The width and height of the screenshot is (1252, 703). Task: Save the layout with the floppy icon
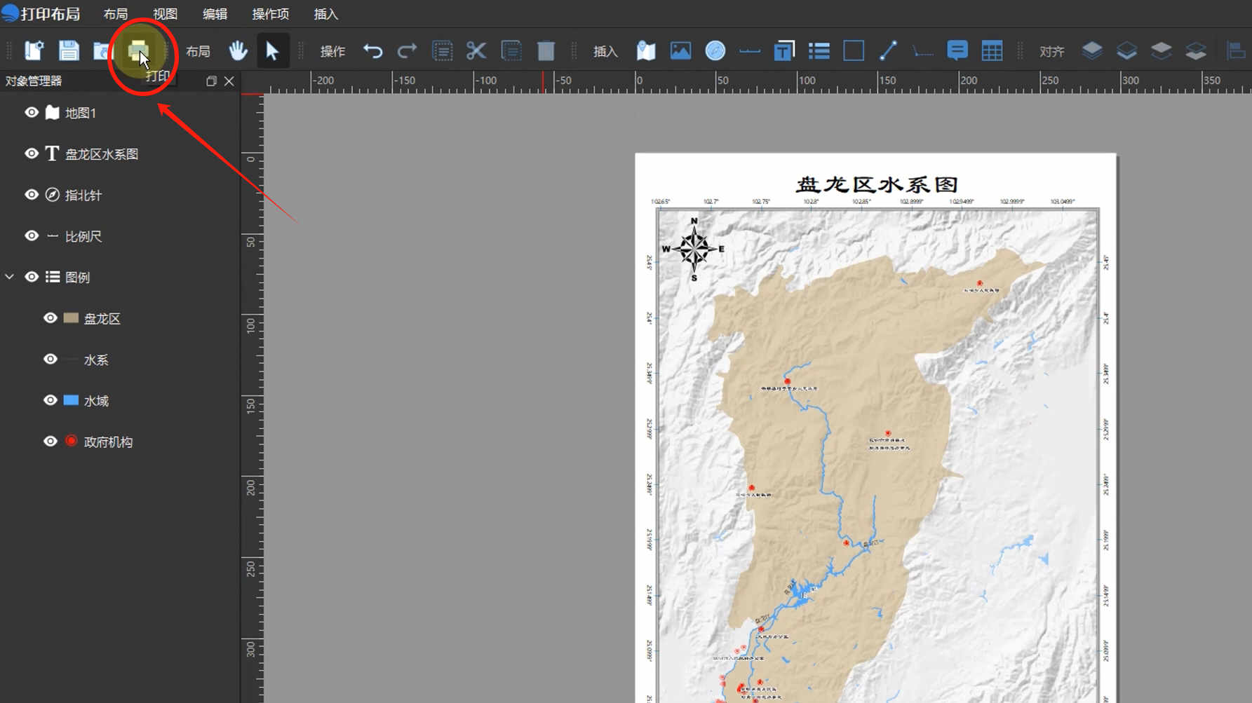(69, 51)
